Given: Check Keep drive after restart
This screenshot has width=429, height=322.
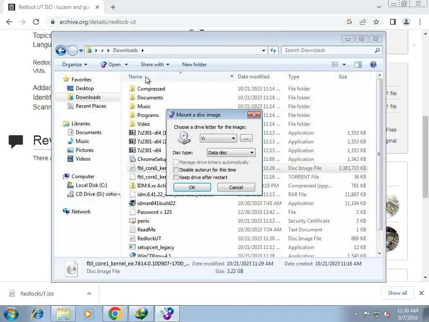Looking at the screenshot, I should pyautogui.click(x=176, y=177).
